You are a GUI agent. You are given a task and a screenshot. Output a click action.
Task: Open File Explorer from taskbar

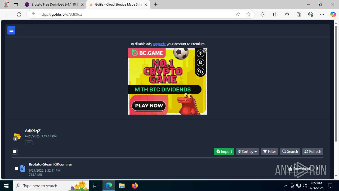pyautogui.click(x=122, y=186)
